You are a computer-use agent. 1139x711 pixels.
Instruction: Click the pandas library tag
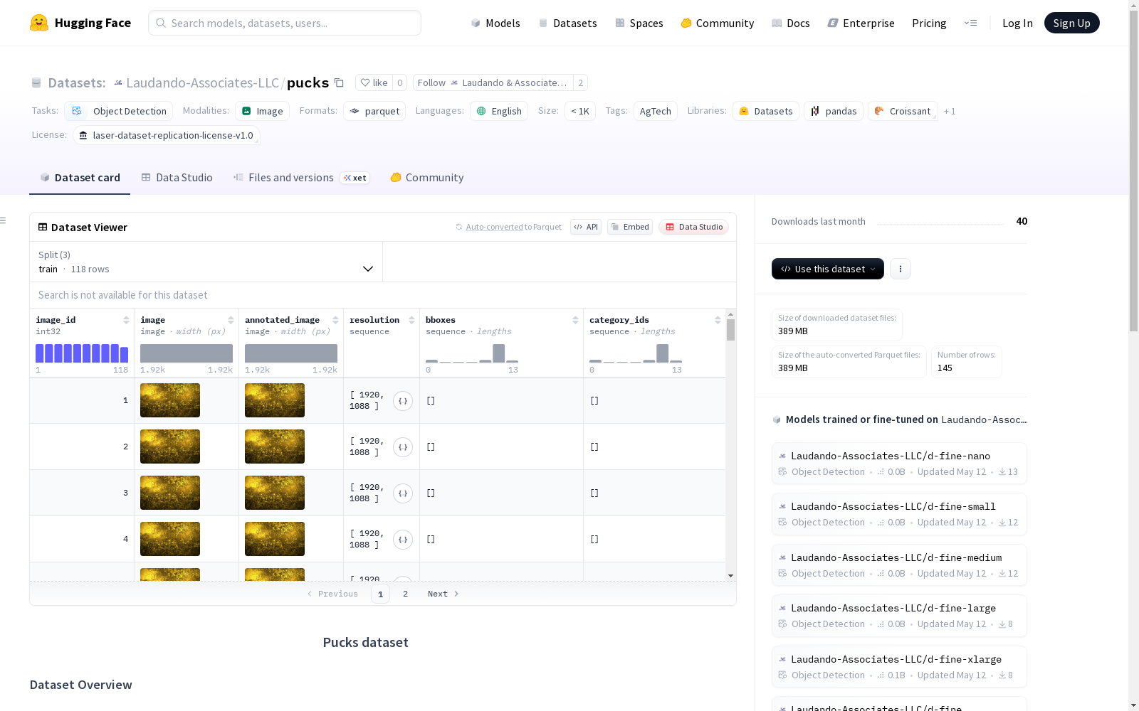[x=834, y=111]
